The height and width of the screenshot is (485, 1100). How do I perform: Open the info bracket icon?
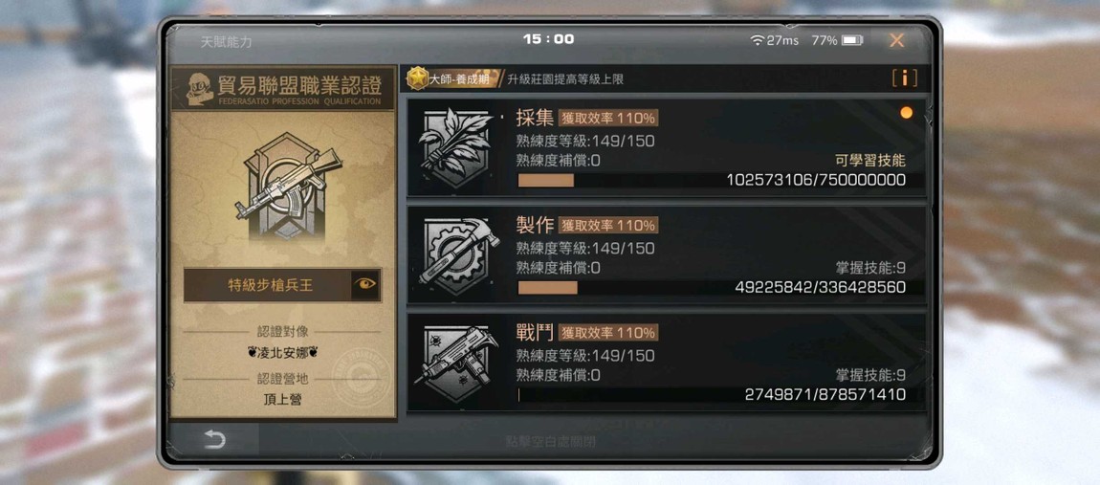click(x=904, y=78)
